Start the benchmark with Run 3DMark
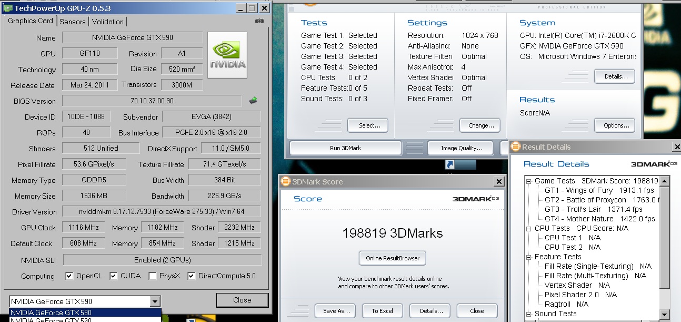This screenshot has height=322, width=681. point(345,148)
